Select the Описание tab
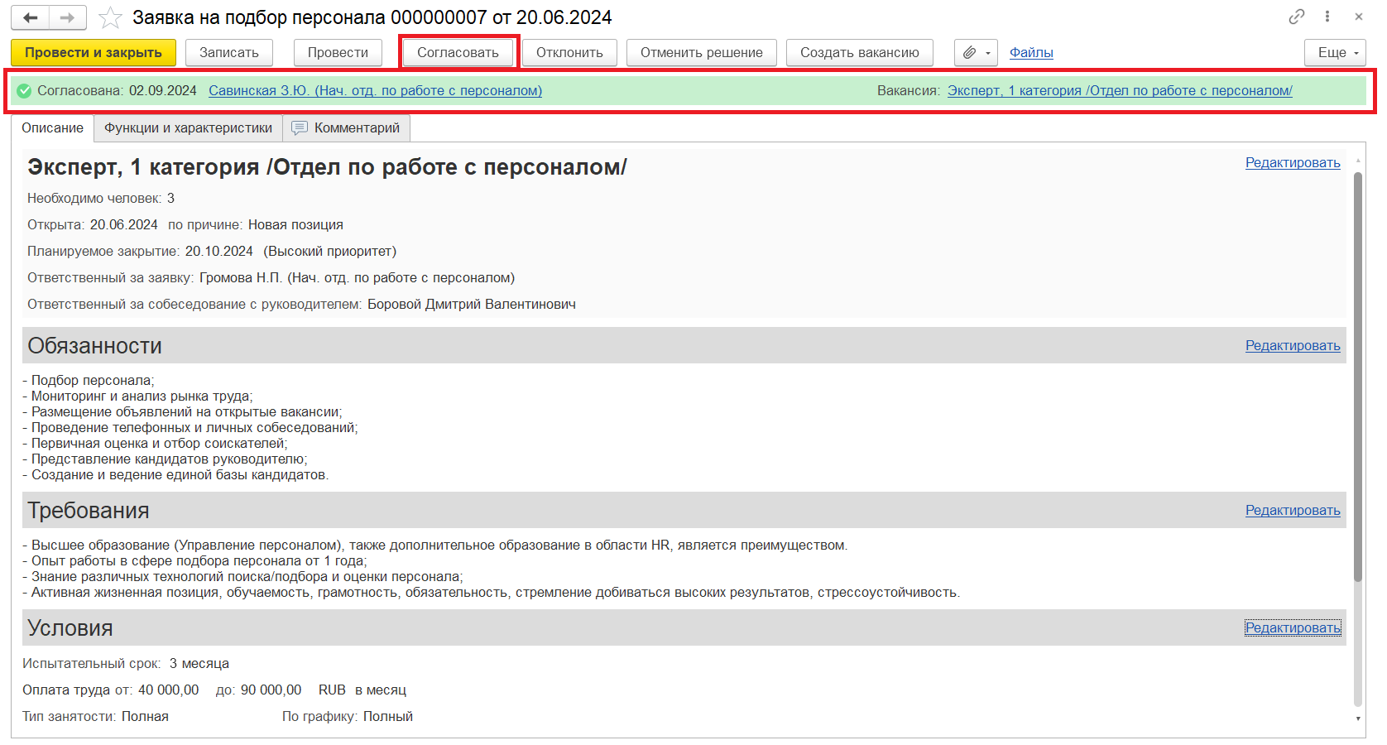The image size is (1387, 745). coord(52,128)
